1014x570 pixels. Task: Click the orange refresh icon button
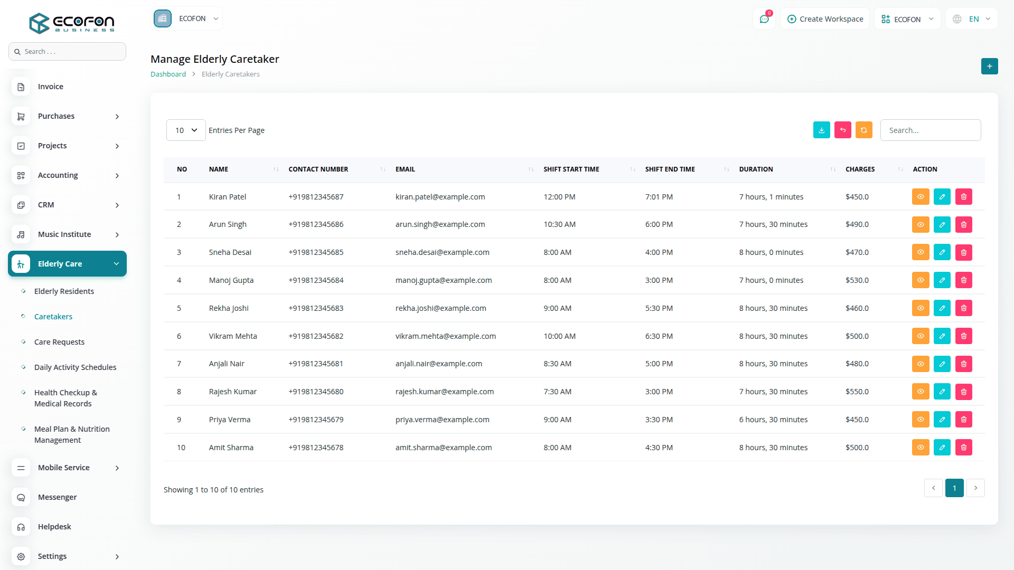(863, 130)
